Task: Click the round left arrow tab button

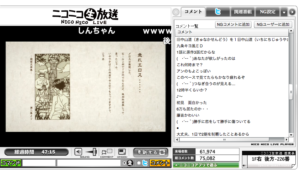Action: pos(176,12)
